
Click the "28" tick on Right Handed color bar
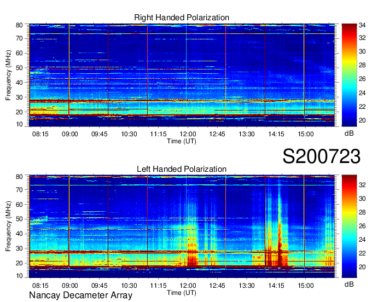click(362, 65)
